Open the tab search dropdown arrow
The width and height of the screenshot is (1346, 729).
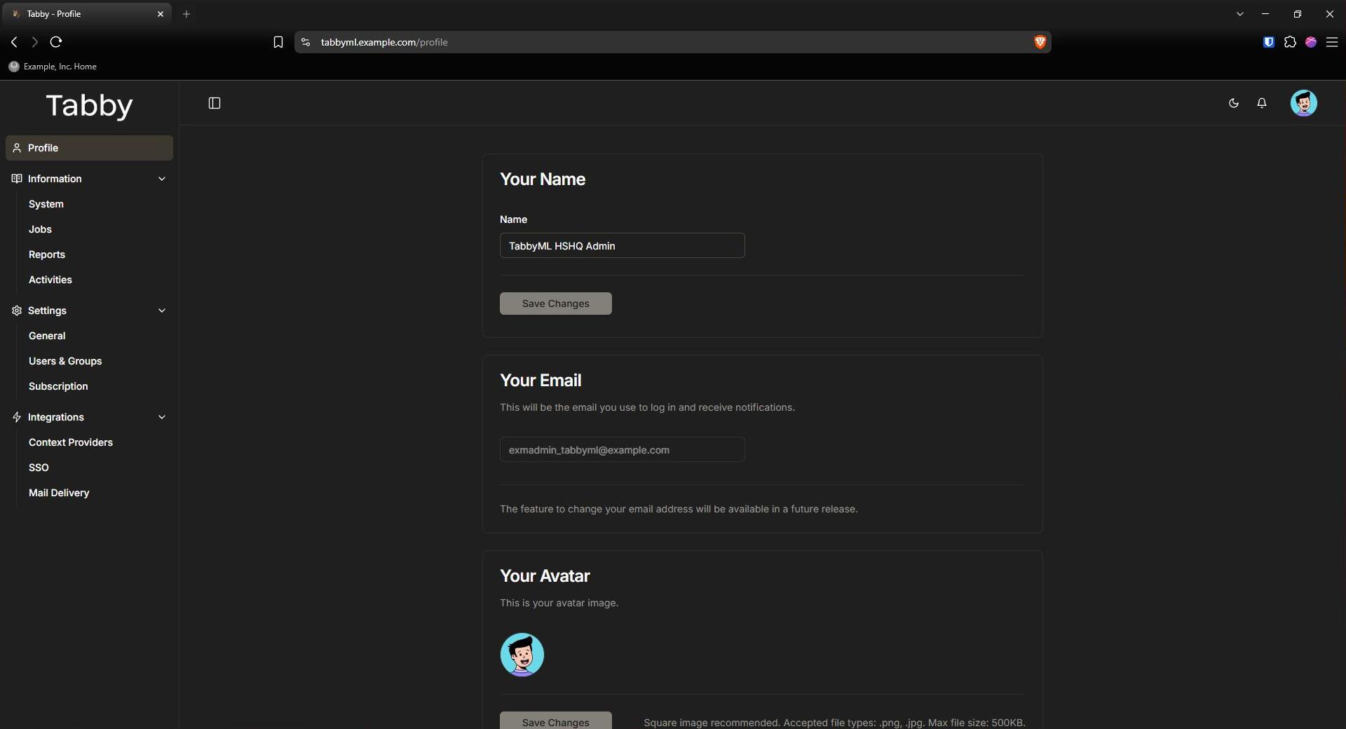[1240, 14]
